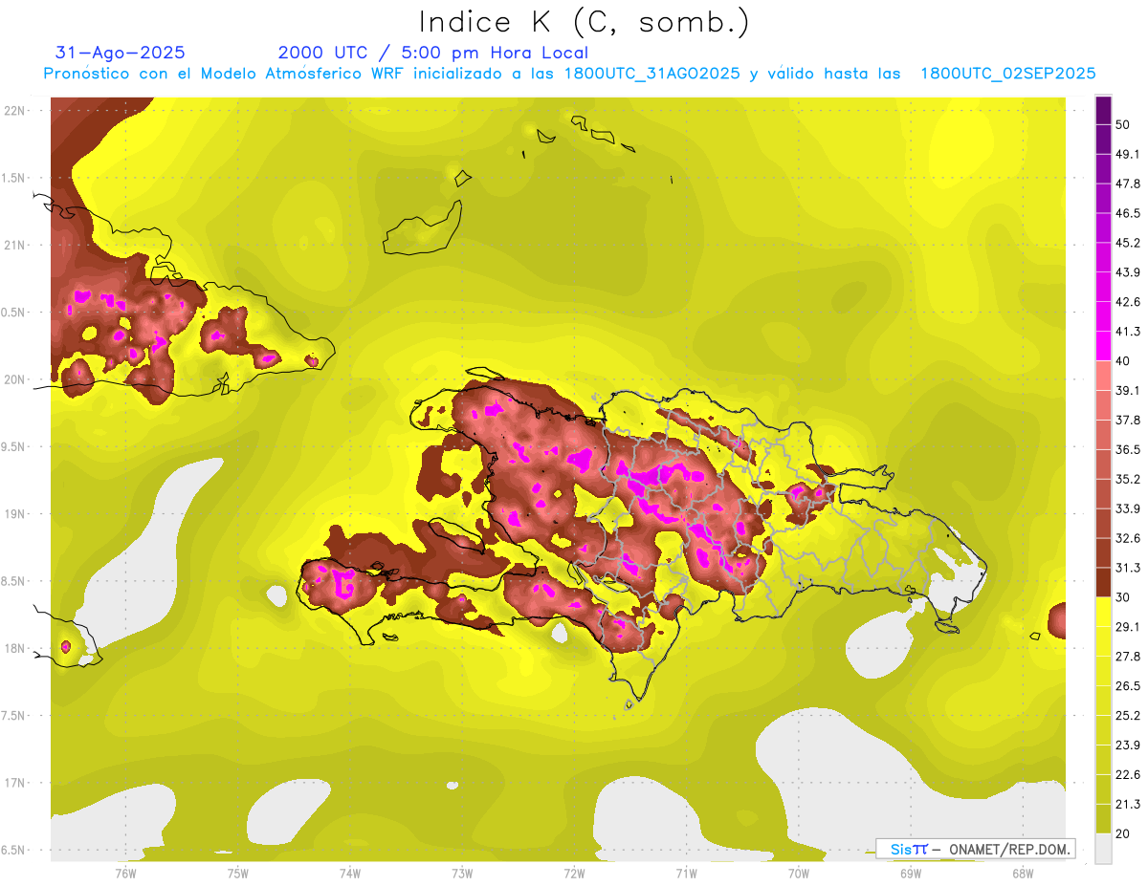Click the colorbar value "21.3"
Image resolution: width=1148 pixels, height=886 pixels.
1128,805
